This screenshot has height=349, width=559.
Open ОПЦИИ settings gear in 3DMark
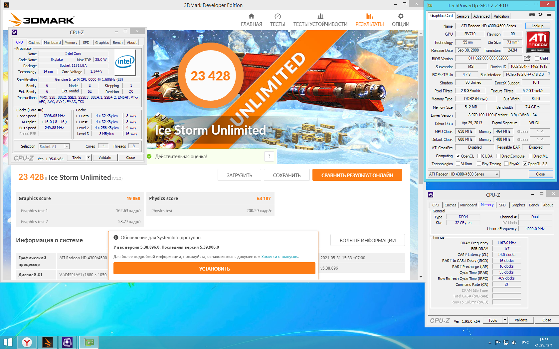point(400,20)
